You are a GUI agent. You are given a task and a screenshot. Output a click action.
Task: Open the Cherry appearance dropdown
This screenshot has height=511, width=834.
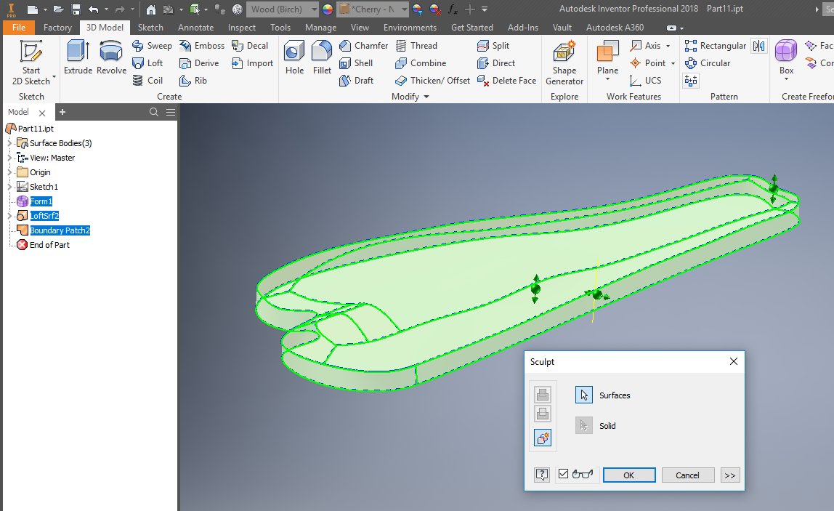(404, 9)
